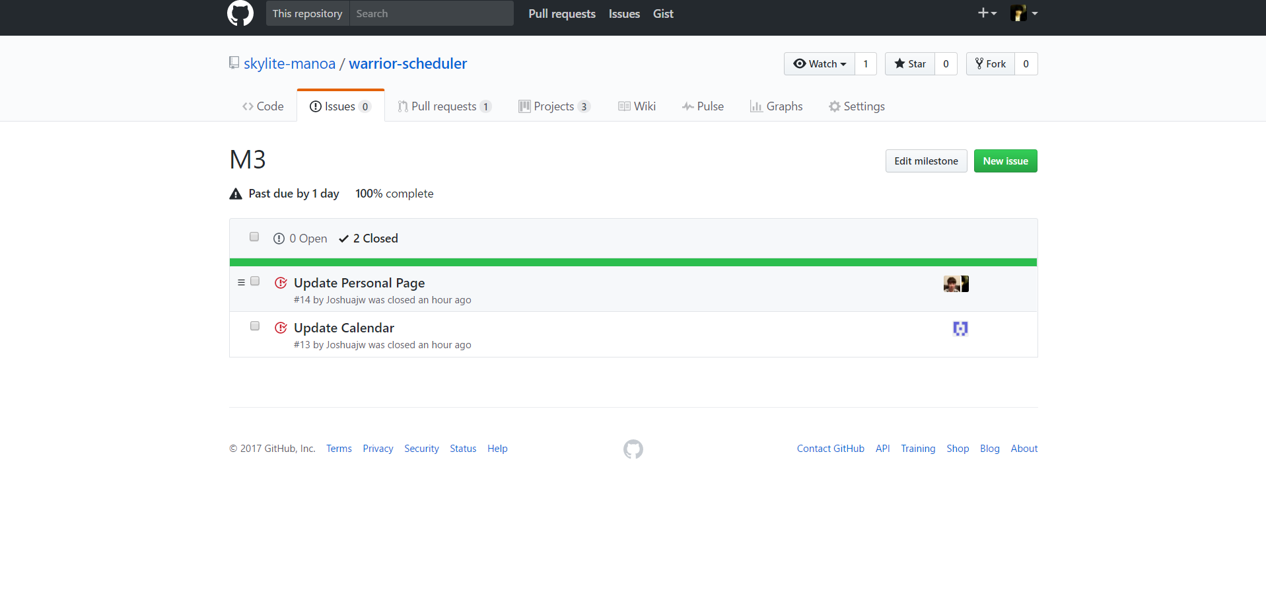The width and height of the screenshot is (1266, 598).
Task: Show the 2 Closed issues filter
Action: (x=369, y=239)
